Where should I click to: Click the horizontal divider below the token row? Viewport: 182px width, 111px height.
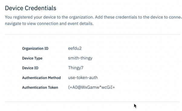coord(92,102)
